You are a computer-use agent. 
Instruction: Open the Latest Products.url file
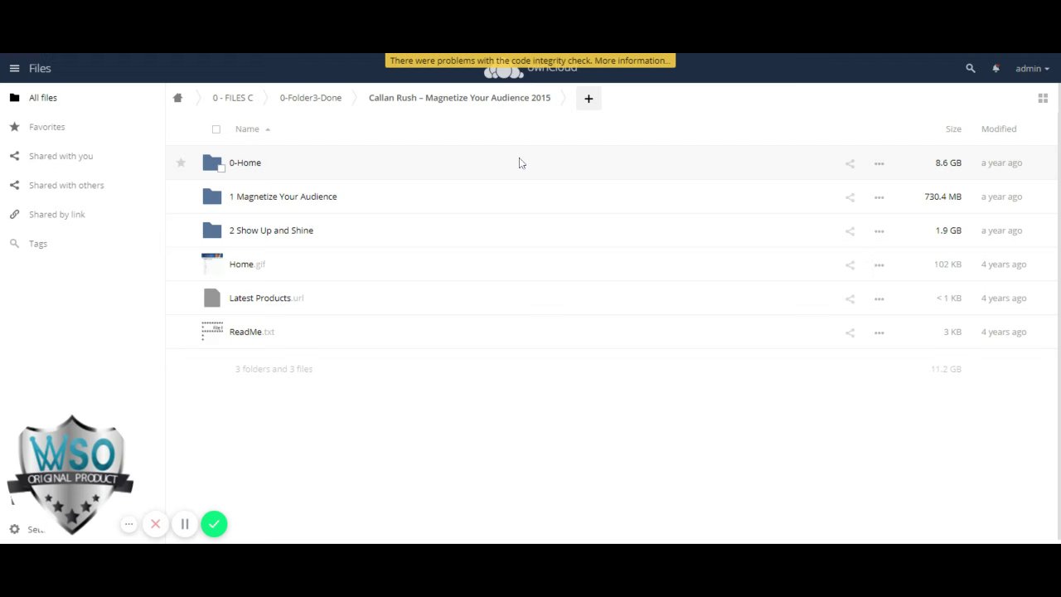(x=266, y=298)
